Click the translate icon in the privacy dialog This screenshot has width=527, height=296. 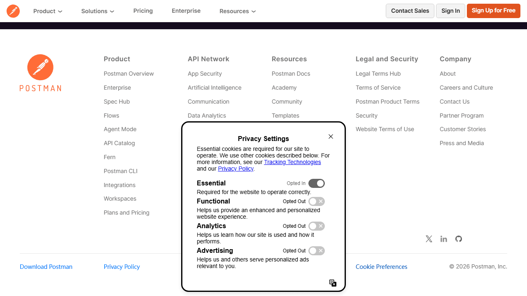[333, 283]
